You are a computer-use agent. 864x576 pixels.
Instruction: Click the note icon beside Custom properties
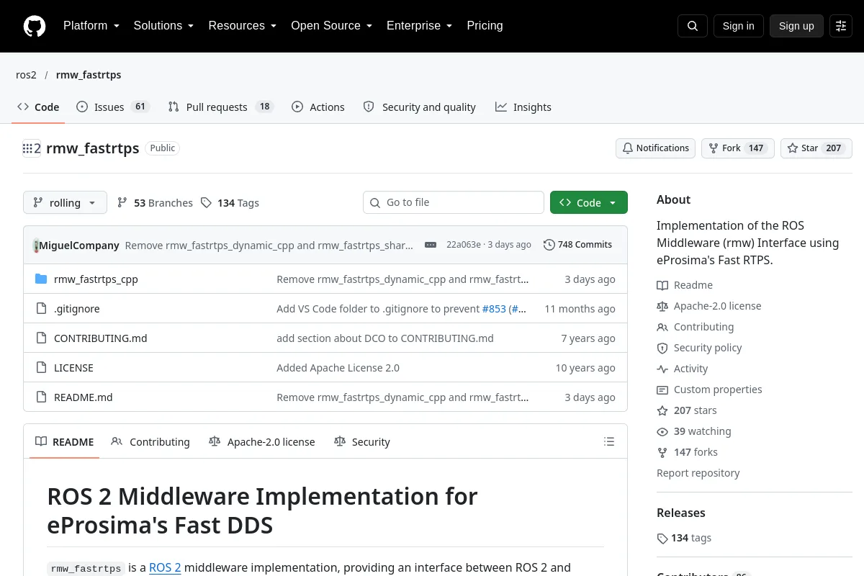(x=662, y=390)
